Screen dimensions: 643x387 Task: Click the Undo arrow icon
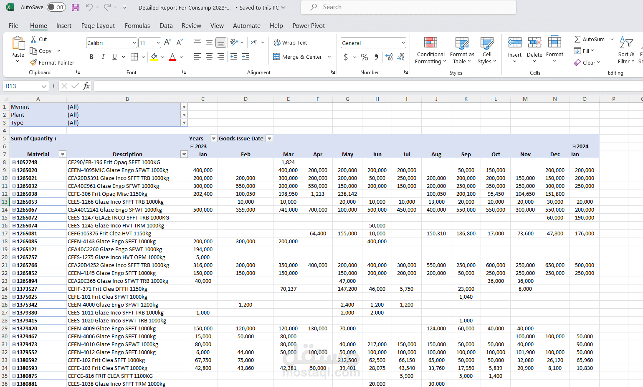tap(89, 7)
